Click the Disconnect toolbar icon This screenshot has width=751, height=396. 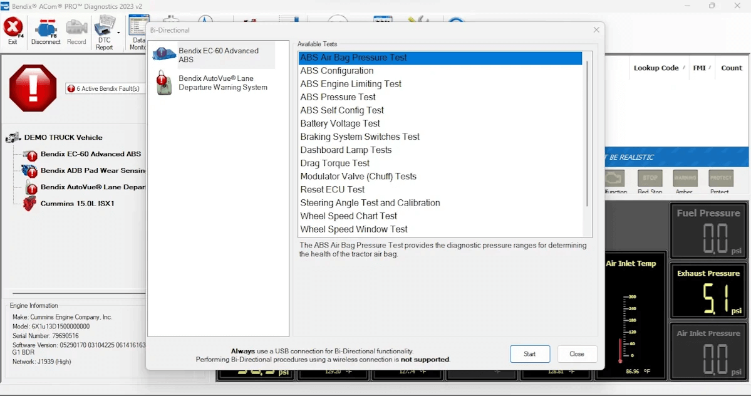(46, 31)
